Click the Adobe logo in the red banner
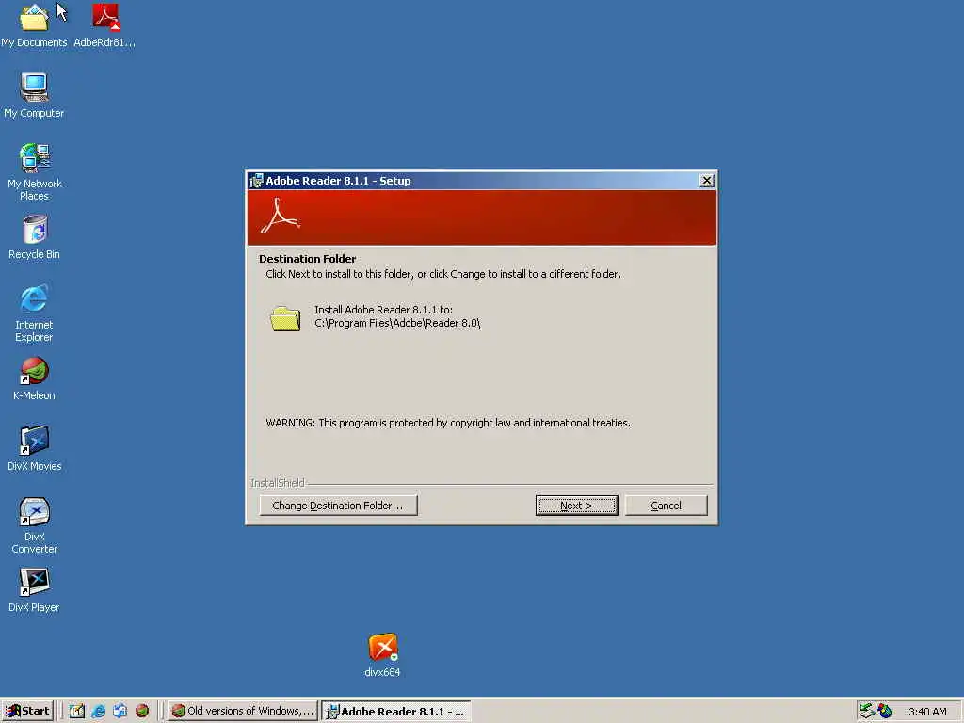The image size is (964, 723). pos(281,217)
